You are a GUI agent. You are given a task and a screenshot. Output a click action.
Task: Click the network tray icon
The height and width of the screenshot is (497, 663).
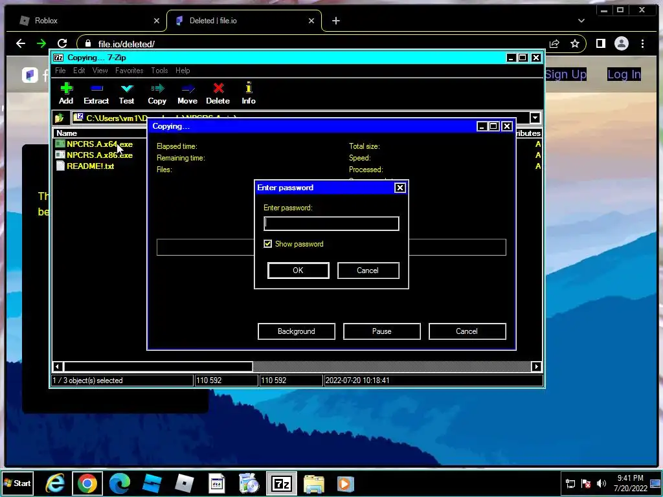tap(570, 483)
